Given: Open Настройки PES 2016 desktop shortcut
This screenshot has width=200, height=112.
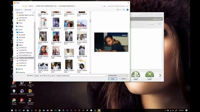Looking at the screenshot, I should [x=30, y=101].
